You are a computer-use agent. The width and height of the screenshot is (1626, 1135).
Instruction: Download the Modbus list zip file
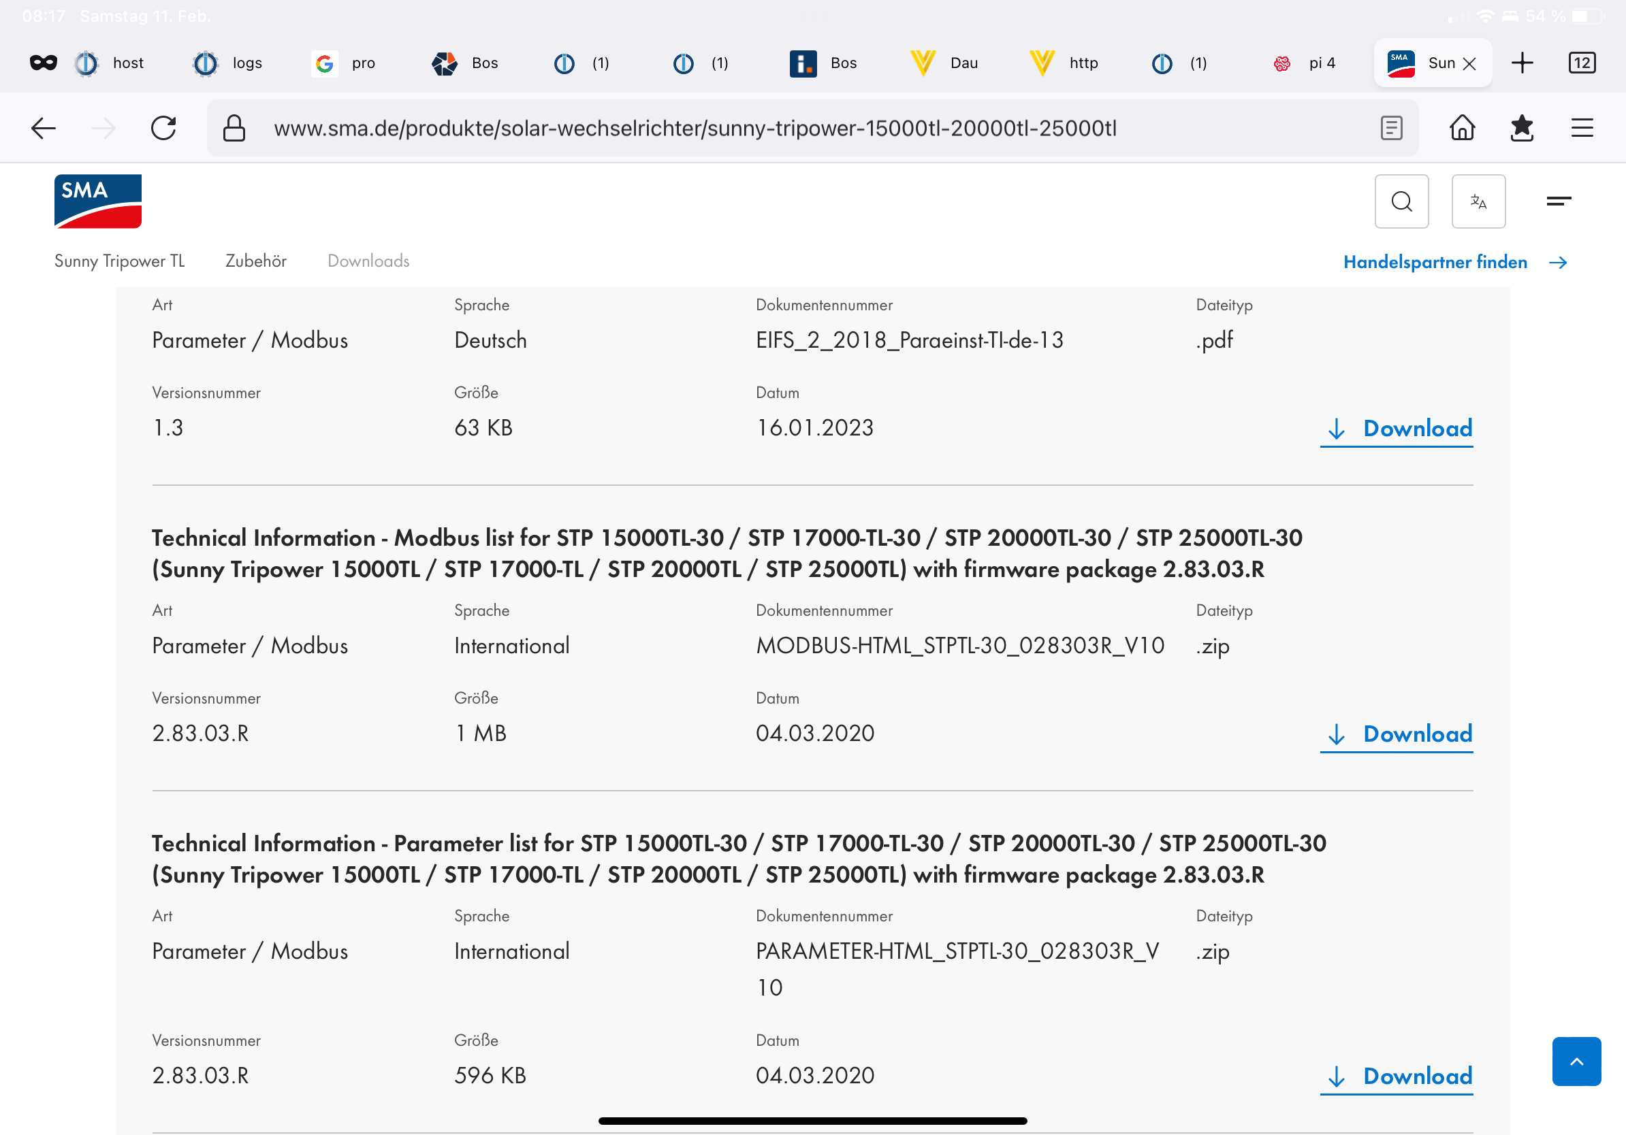1396,734
